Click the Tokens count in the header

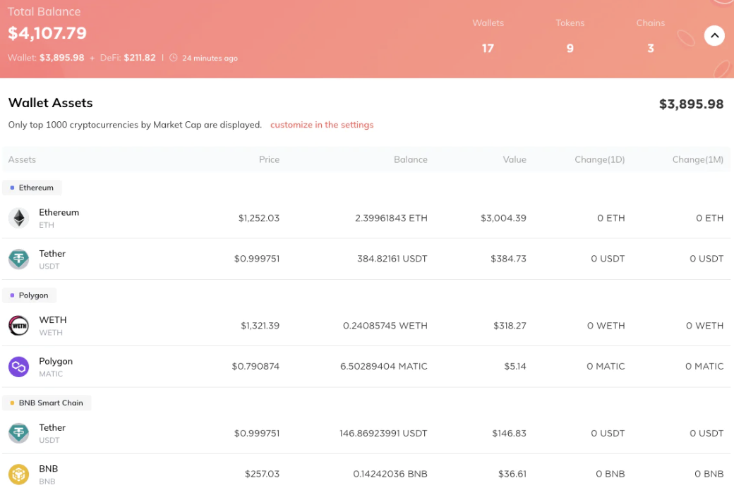point(570,48)
